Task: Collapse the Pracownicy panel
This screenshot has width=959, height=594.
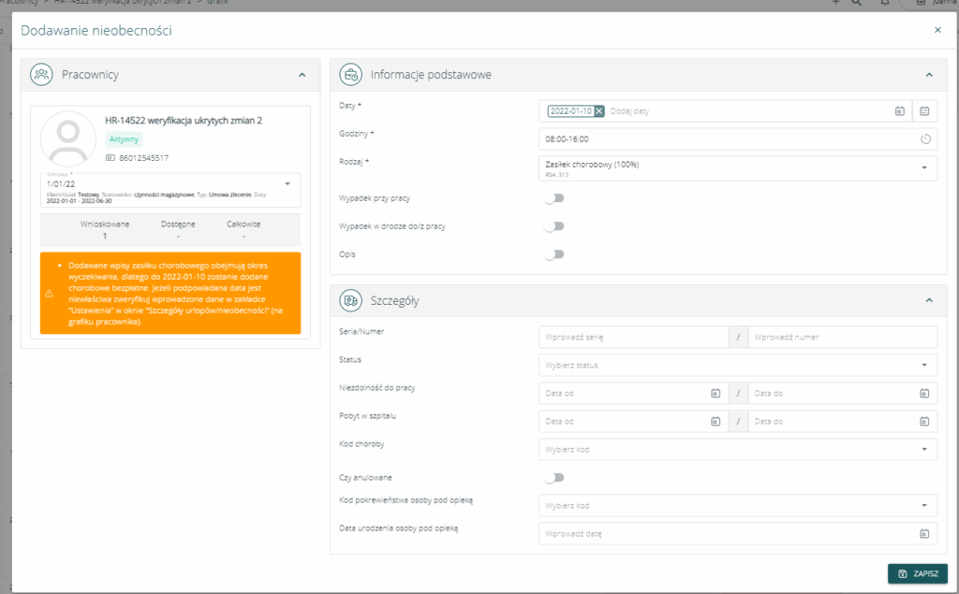Action: tap(302, 74)
